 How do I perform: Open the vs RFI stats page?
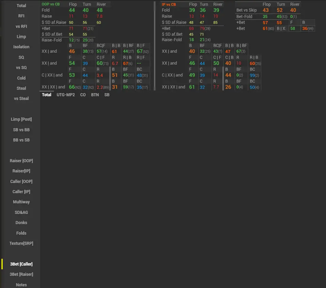pos(21,26)
